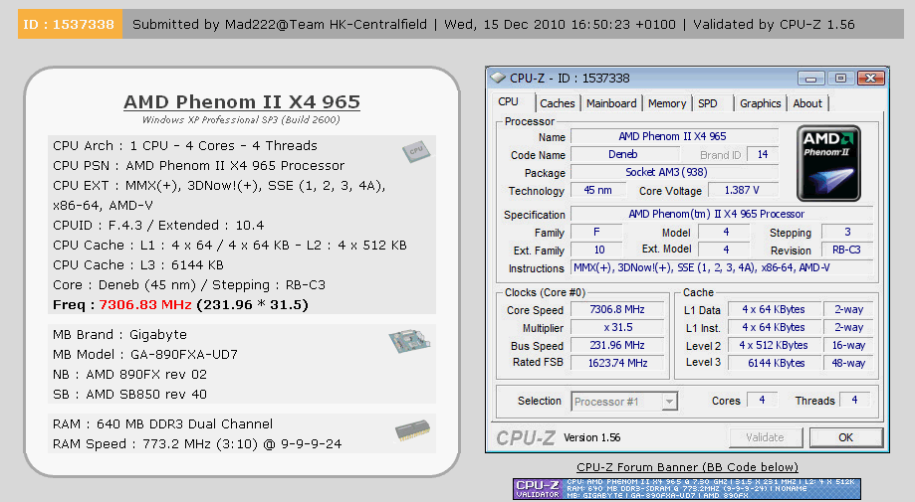Click the SB : AMD SB850 rev 40 line
This screenshot has height=502, width=915.
click(x=129, y=395)
